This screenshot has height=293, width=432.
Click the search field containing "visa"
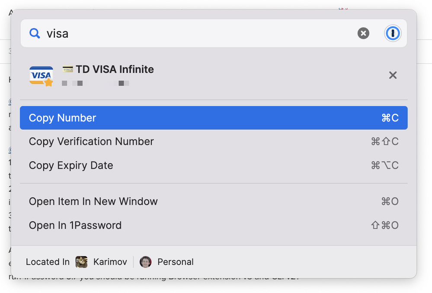tap(195, 33)
